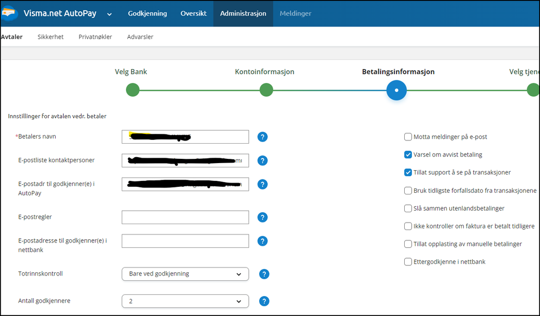Open the Oversikt menu
Image resolution: width=540 pixels, height=316 pixels.
(194, 14)
